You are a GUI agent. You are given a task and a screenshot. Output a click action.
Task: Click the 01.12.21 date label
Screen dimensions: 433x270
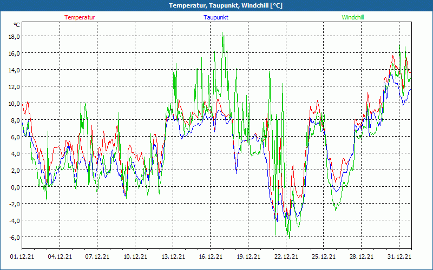tap(22, 256)
